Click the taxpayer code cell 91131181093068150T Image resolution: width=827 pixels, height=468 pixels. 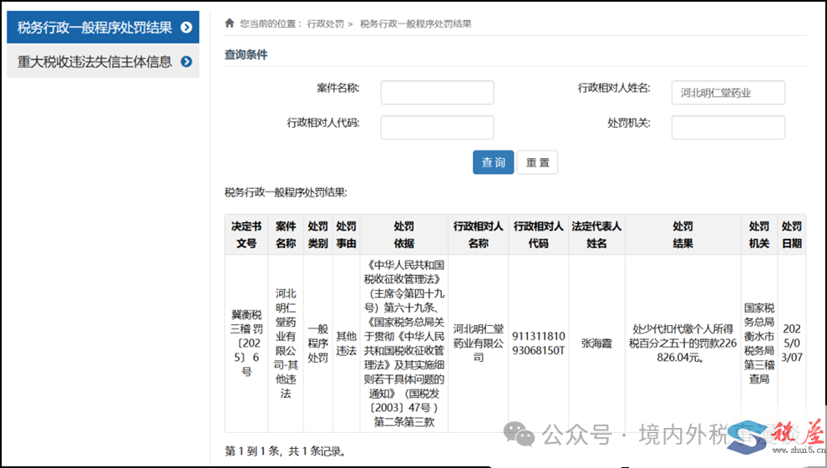[x=539, y=343]
